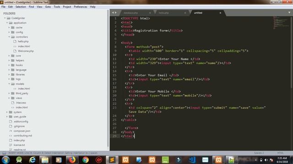Image resolution: width=293 pixels, height=164 pixels.
Task: Open Visual Studio Code from taskbar
Action: (x=192, y=160)
